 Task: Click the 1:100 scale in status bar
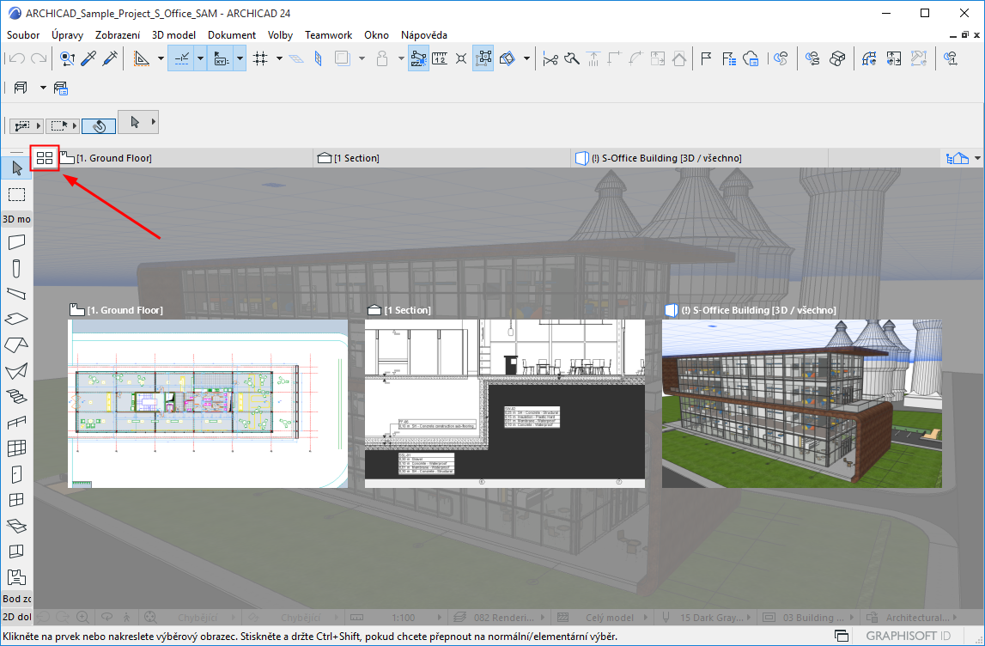pyautogui.click(x=404, y=617)
